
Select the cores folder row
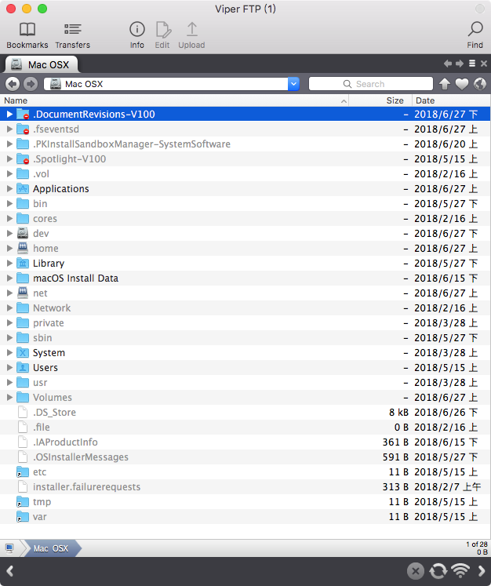pos(245,219)
